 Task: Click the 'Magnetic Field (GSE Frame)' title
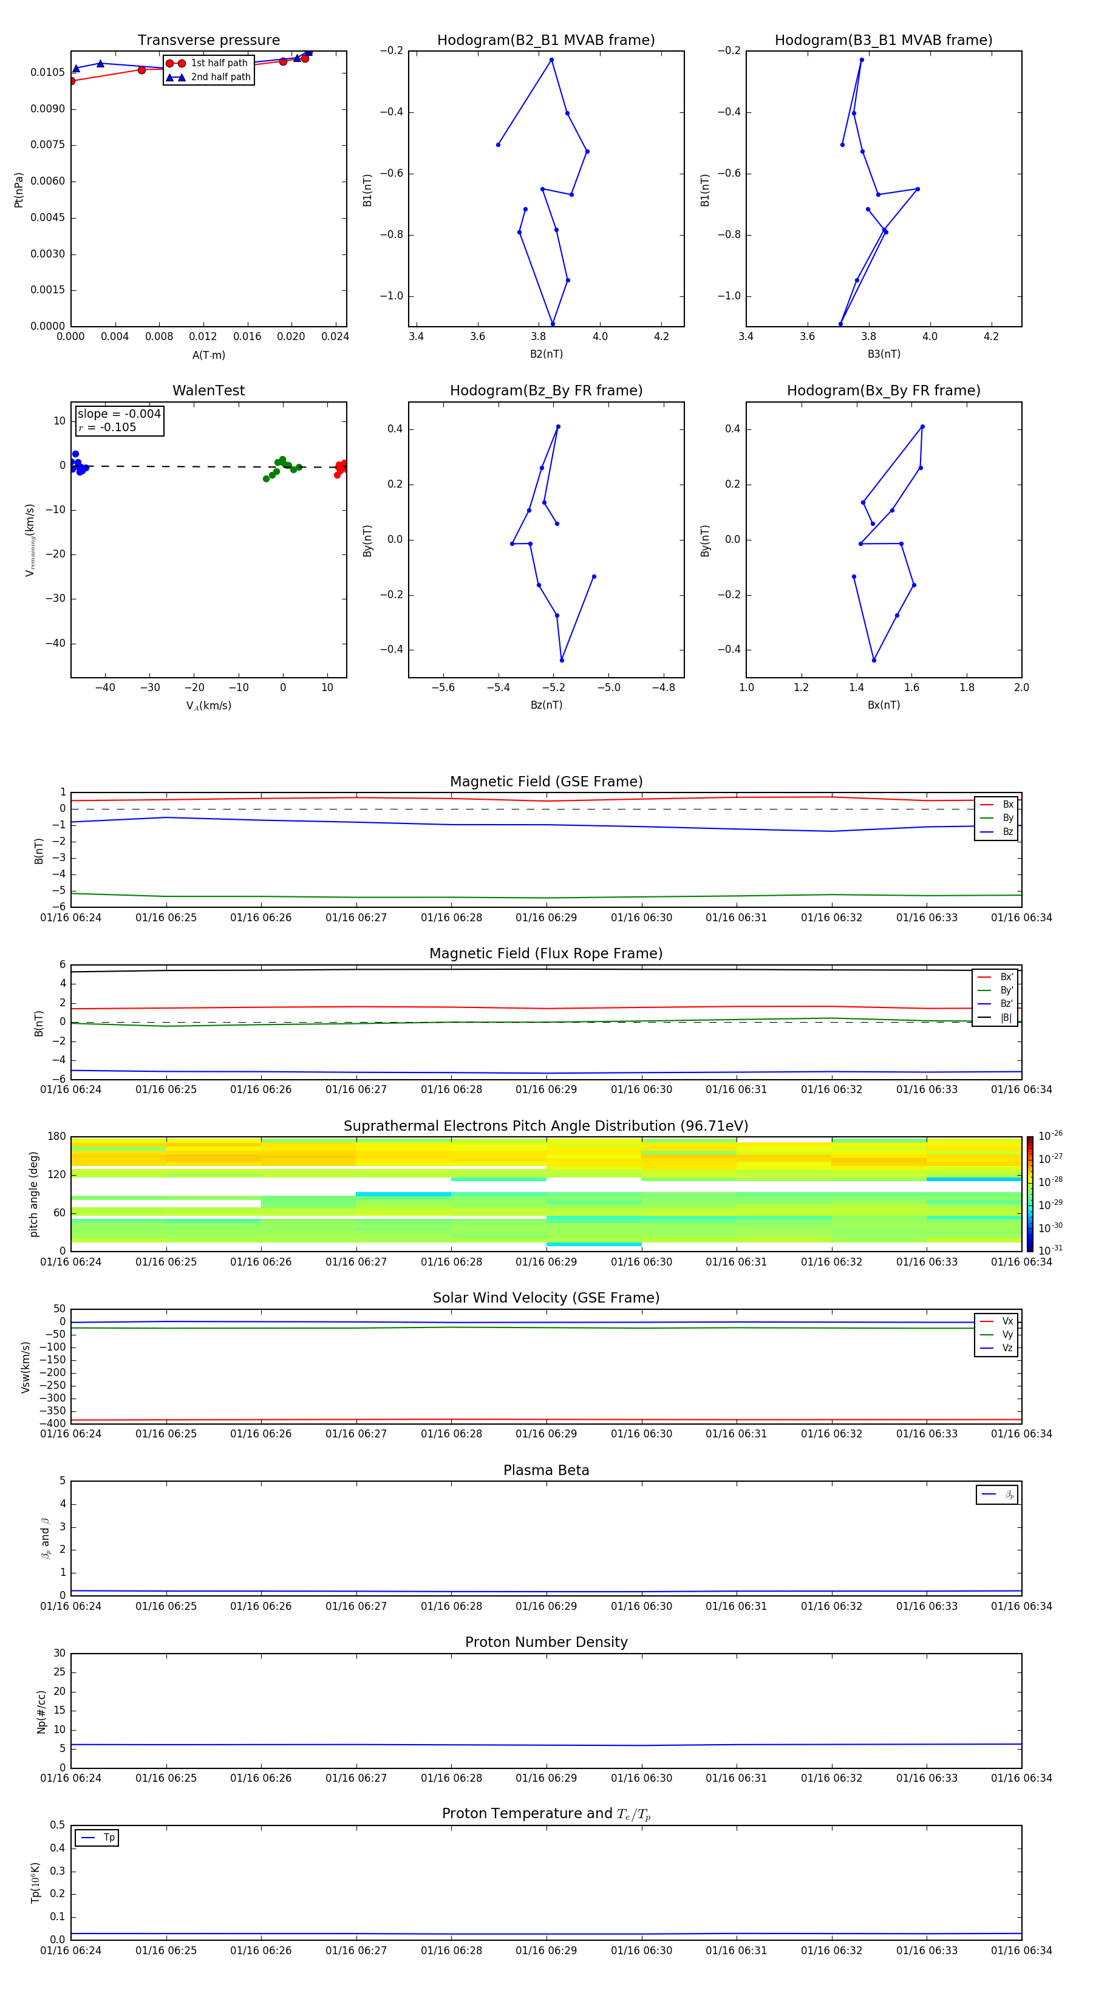(546, 782)
